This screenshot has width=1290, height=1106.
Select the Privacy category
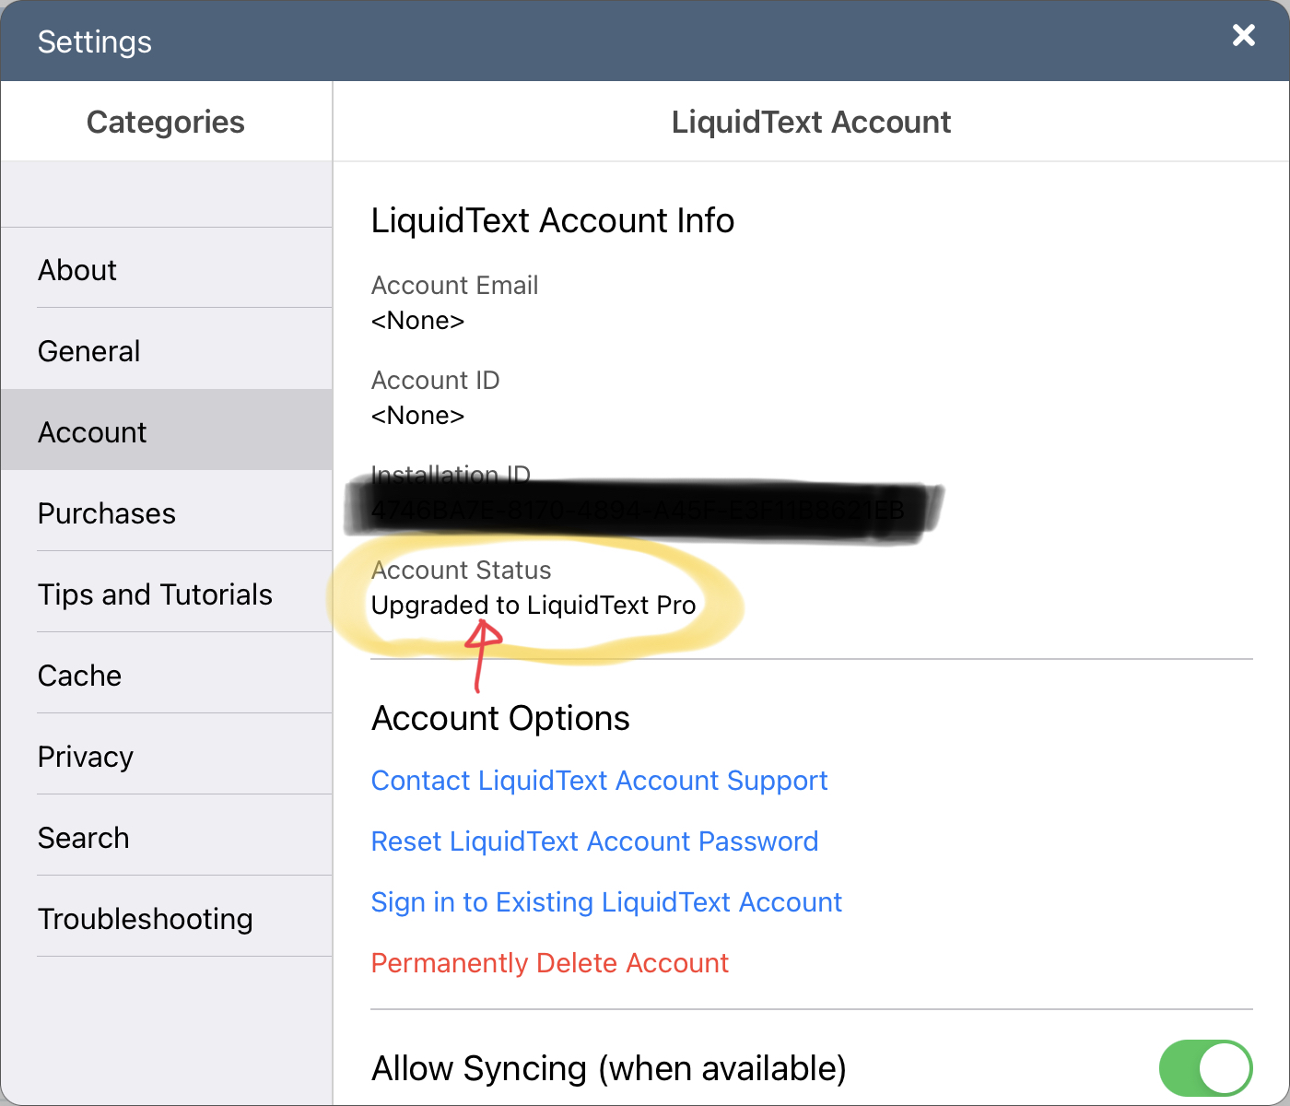[x=167, y=757]
